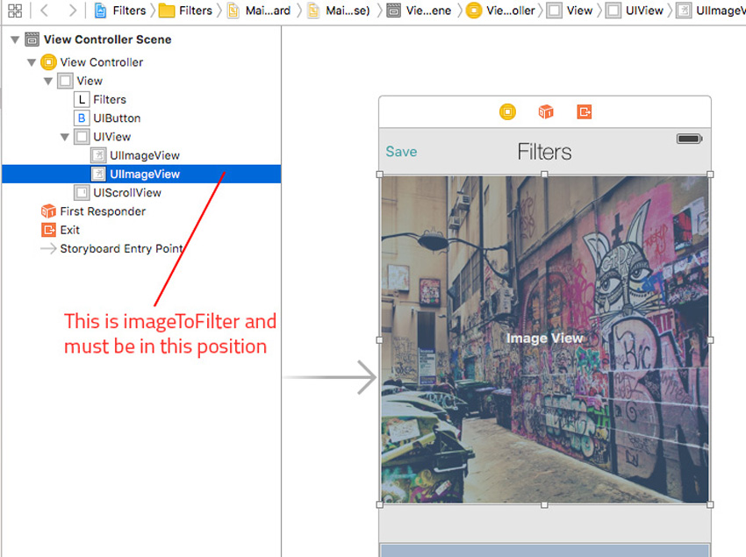746x557 pixels.
Task: Click the Filters folder breadcrumb
Action: click(x=185, y=11)
